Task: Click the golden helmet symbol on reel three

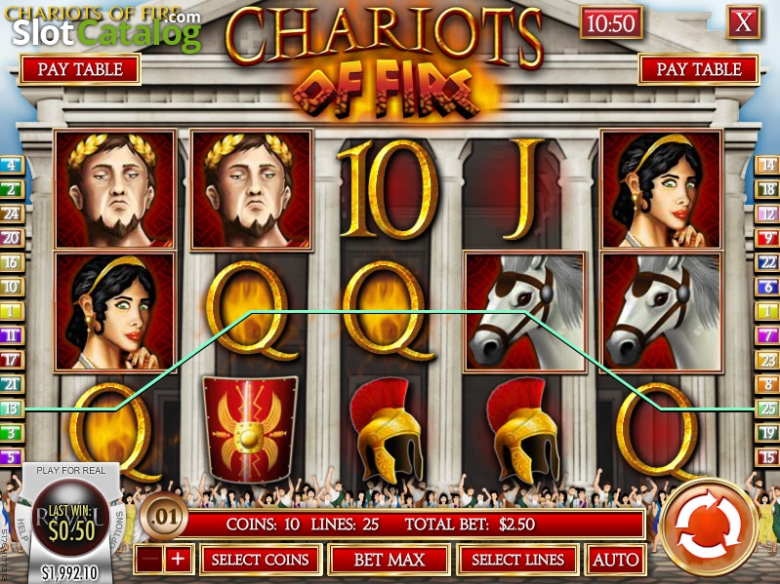Action: tap(387, 430)
